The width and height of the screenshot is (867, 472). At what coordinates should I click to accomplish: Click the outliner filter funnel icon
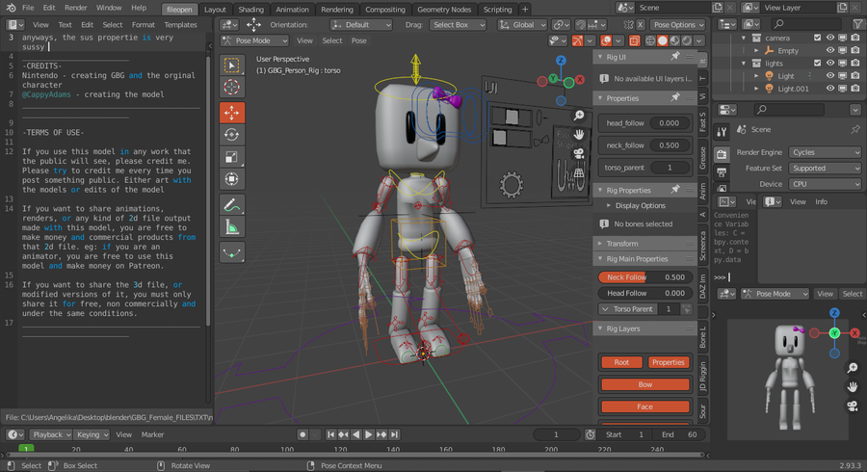[857, 24]
